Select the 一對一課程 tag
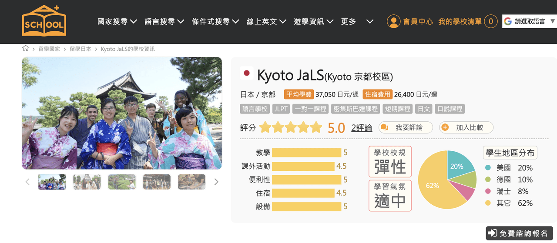 coord(311,109)
